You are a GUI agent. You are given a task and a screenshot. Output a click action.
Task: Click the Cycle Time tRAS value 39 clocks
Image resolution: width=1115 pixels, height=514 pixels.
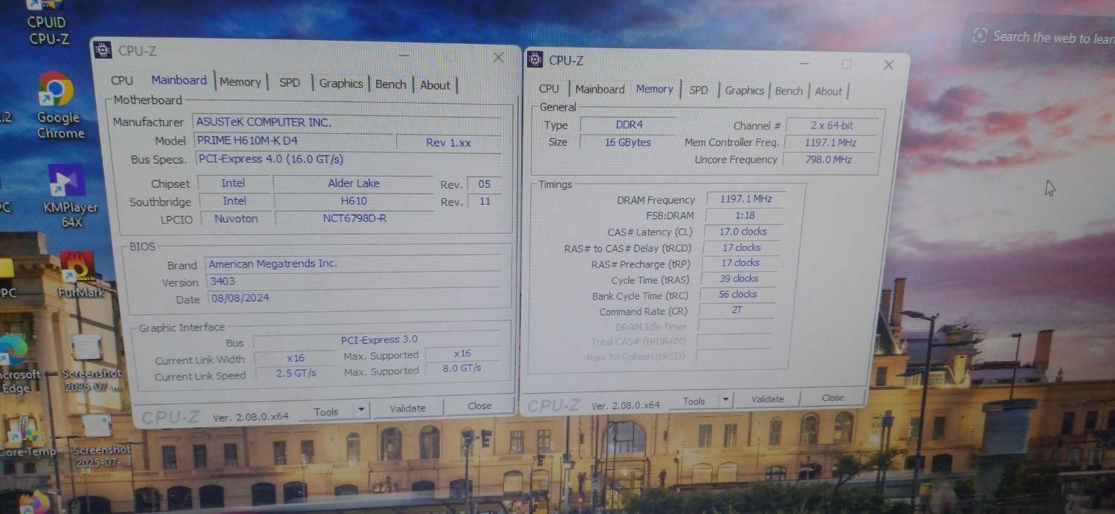coord(739,279)
